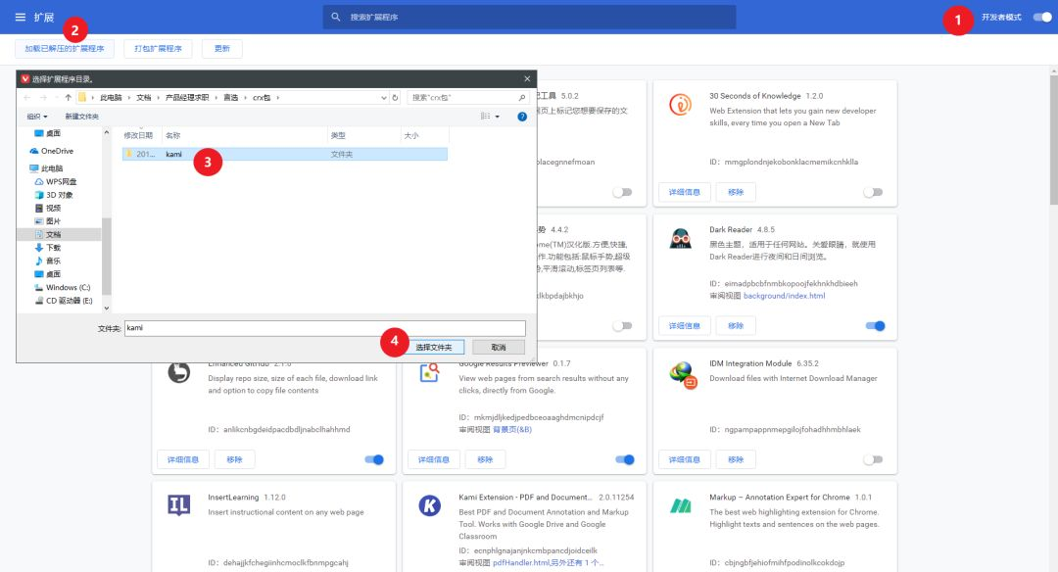This screenshot has width=1058, height=572.
Task: Click the Kami Extension icon
Action: 429,505
